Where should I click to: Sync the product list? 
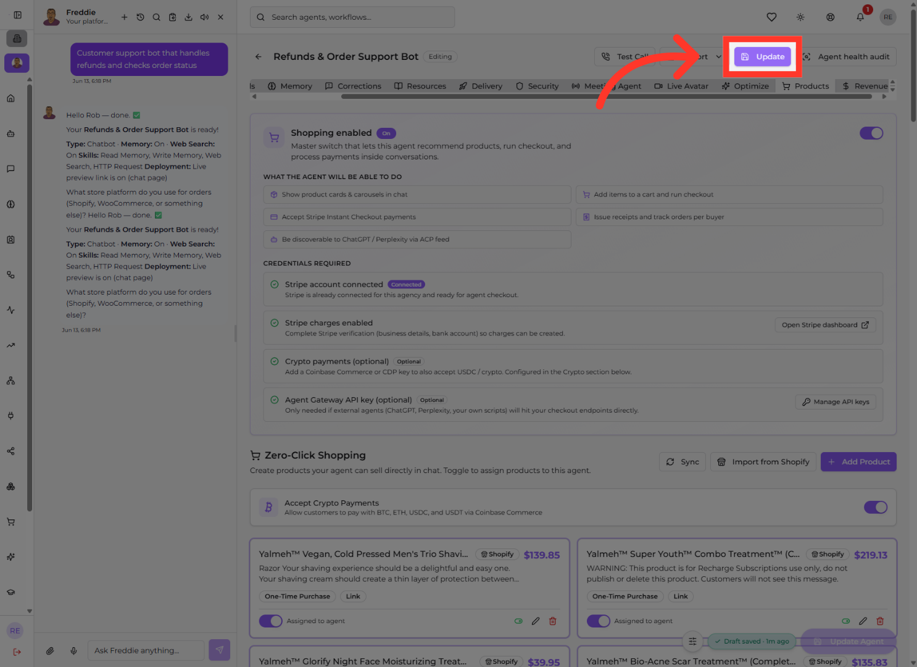pos(683,462)
